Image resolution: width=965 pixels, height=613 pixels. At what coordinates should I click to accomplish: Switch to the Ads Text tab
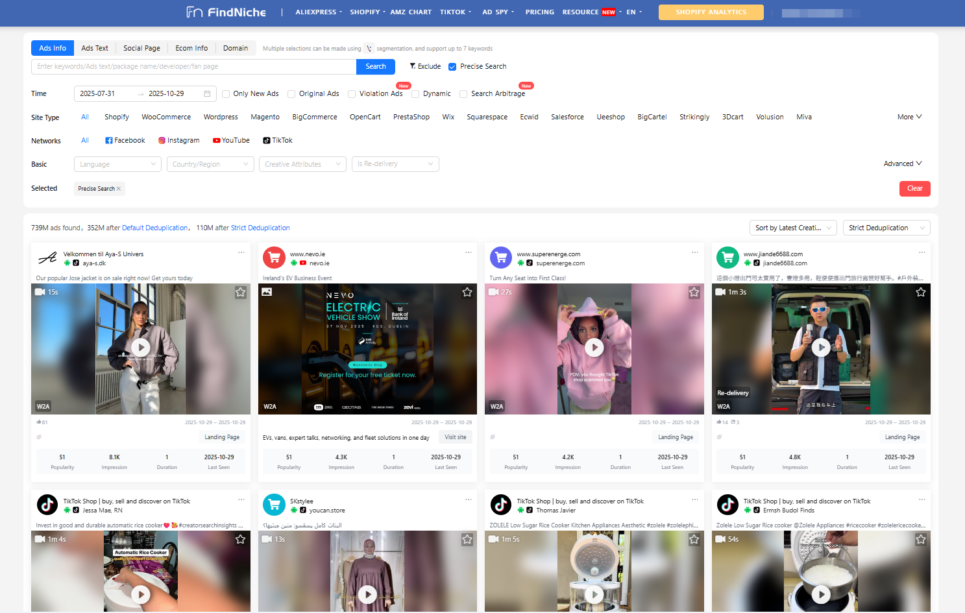[95, 47]
